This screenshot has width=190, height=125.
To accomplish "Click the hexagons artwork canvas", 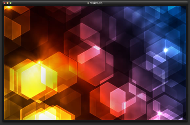I will point(95,63).
